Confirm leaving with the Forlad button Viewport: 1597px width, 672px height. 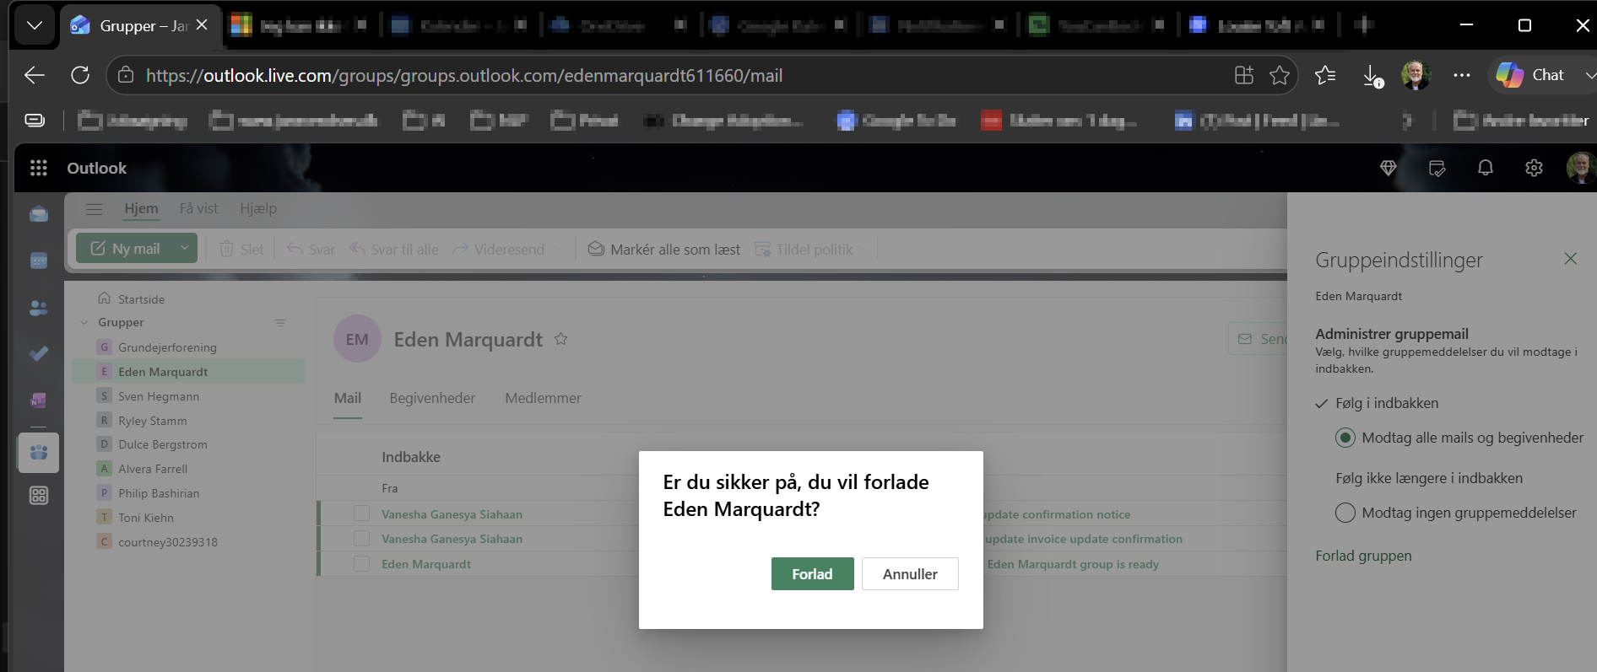[x=812, y=574]
